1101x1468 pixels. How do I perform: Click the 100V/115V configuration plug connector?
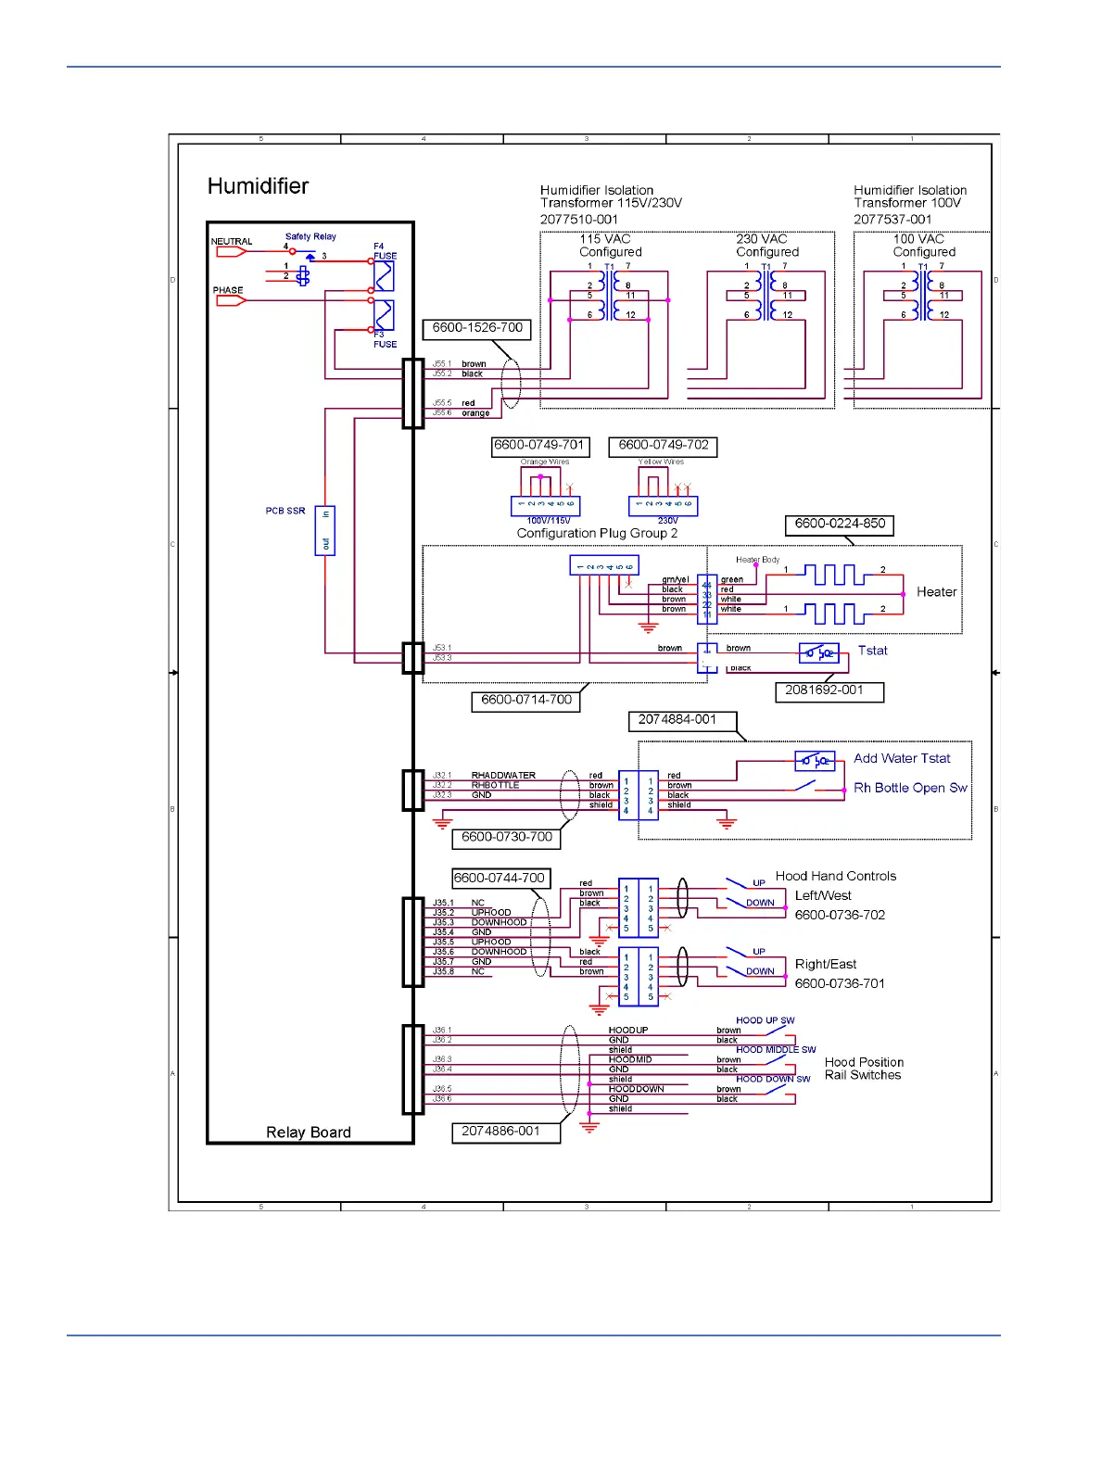tap(546, 506)
